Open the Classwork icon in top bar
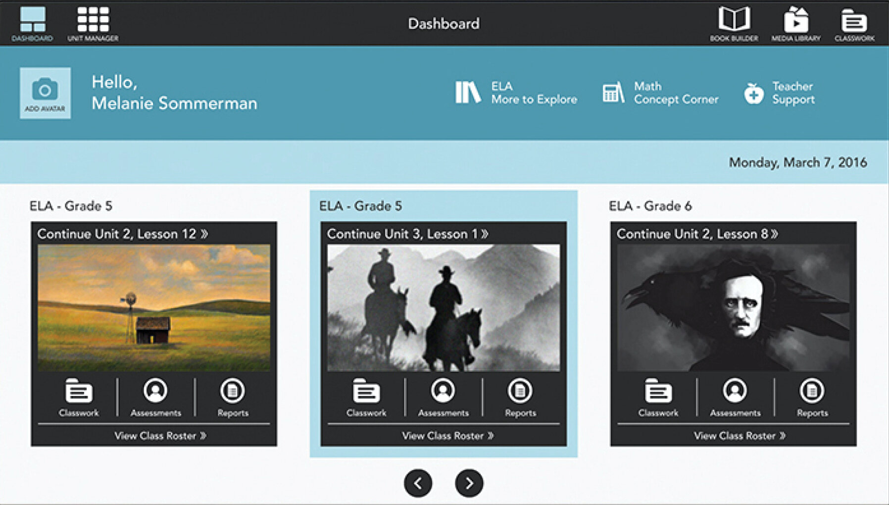 pyautogui.click(x=854, y=24)
